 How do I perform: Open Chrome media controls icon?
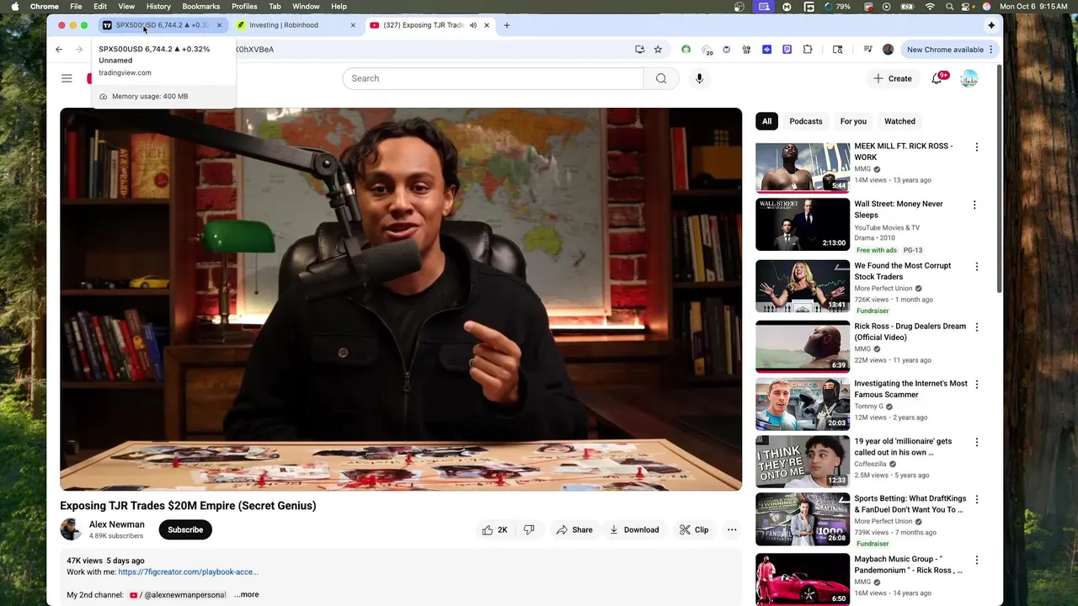click(867, 50)
